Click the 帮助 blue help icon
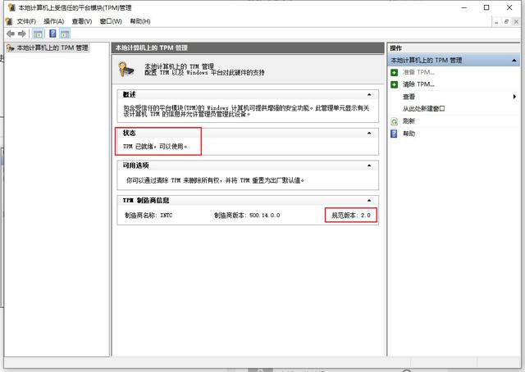 tap(394, 134)
